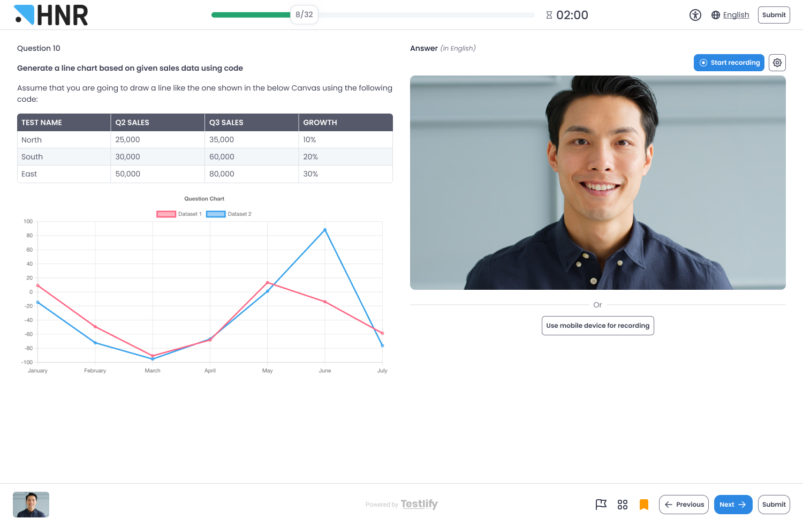Click the Q3 SALES column header

point(252,123)
